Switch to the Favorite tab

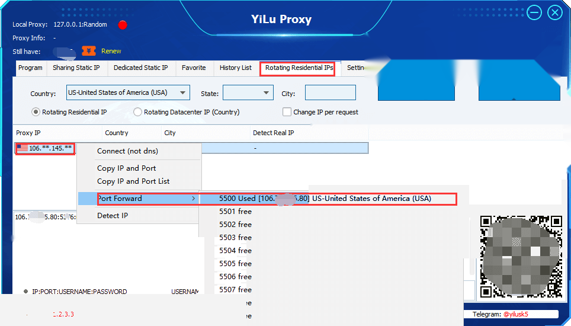194,68
